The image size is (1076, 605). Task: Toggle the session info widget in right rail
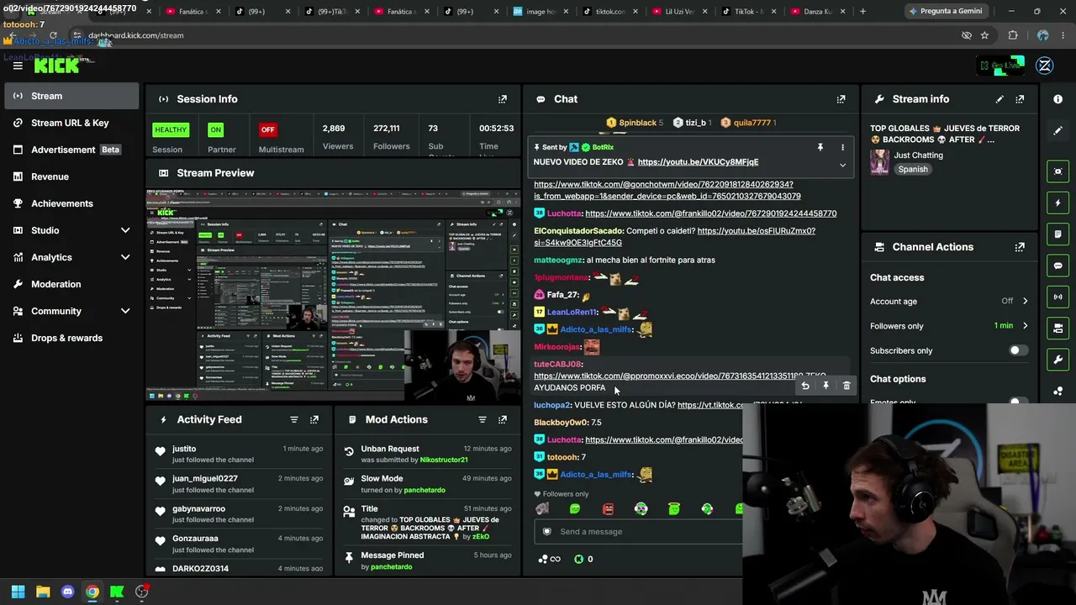pos(1058,297)
